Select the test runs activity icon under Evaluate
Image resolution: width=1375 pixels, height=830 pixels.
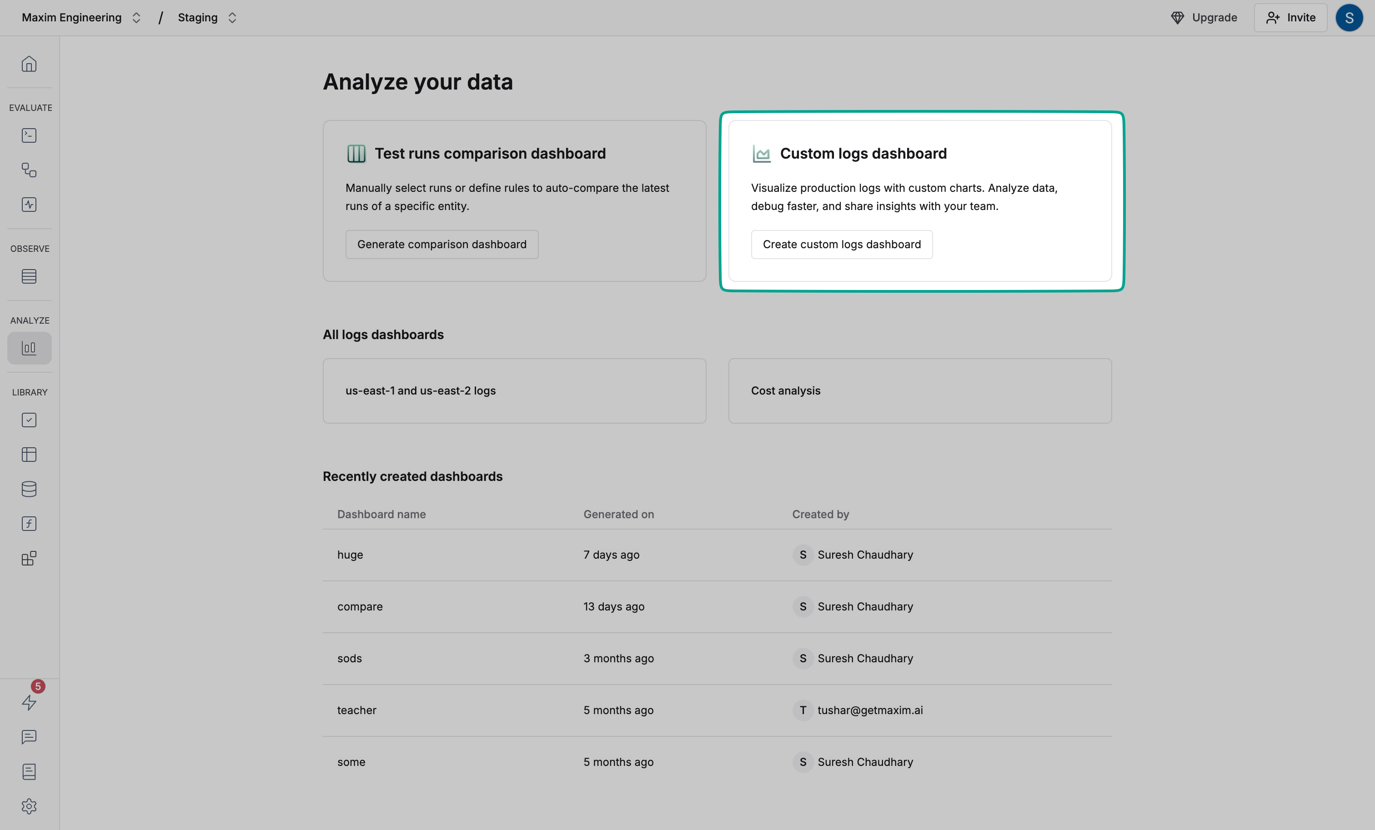(29, 204)
